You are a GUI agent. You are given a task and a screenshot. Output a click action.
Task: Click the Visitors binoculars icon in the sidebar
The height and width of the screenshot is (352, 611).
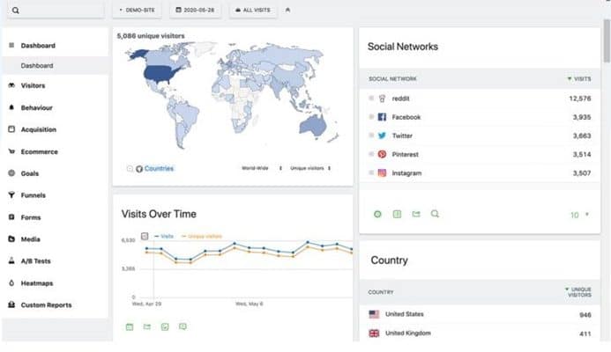pos(11,85)
